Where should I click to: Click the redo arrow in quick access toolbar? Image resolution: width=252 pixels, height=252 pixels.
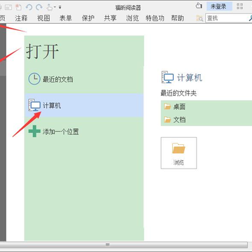tap(39, 7)
